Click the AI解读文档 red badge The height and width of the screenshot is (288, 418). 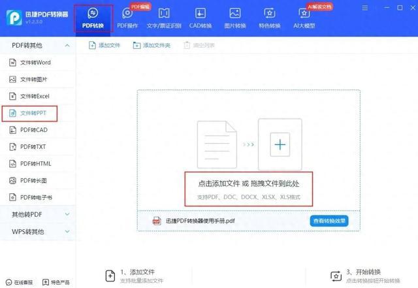[319, 7]
